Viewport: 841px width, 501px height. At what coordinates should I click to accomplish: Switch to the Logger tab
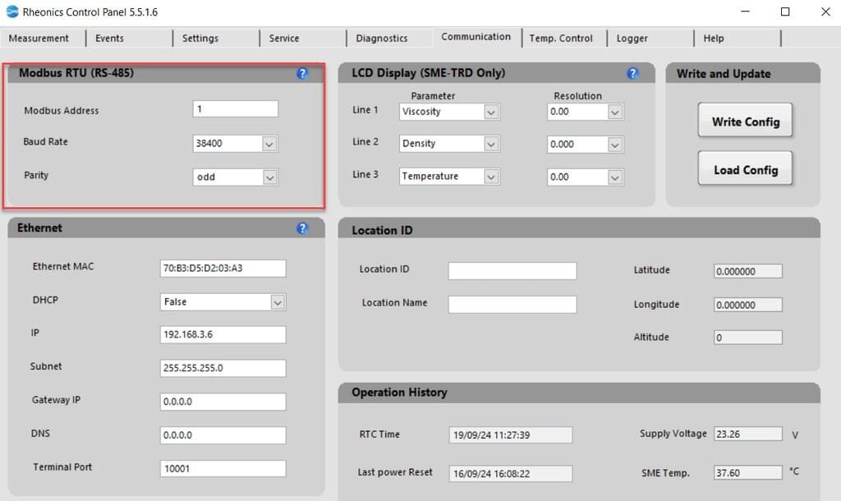tap(632, 37)
